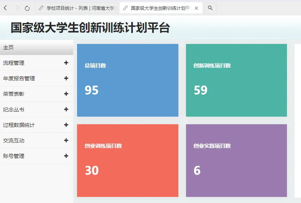The width and height of the screenshot is (301, 203).
Task: Open the browser search magnifier icon
Action: point(210,8)
